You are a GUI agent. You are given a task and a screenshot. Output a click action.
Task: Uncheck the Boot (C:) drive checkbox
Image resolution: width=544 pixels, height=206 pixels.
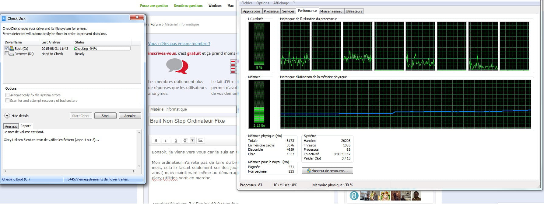click(x=6, y=48)
